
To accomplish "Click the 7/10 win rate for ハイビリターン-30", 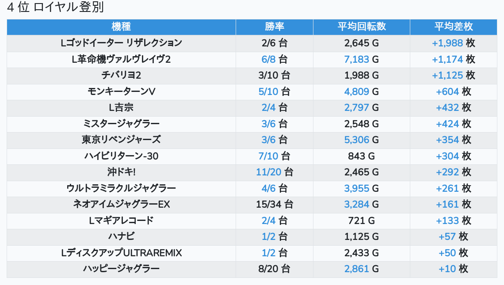I will [x=268, y=156].
